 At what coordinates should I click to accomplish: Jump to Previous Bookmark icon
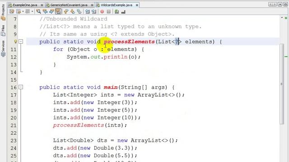[x=66, y=12]
